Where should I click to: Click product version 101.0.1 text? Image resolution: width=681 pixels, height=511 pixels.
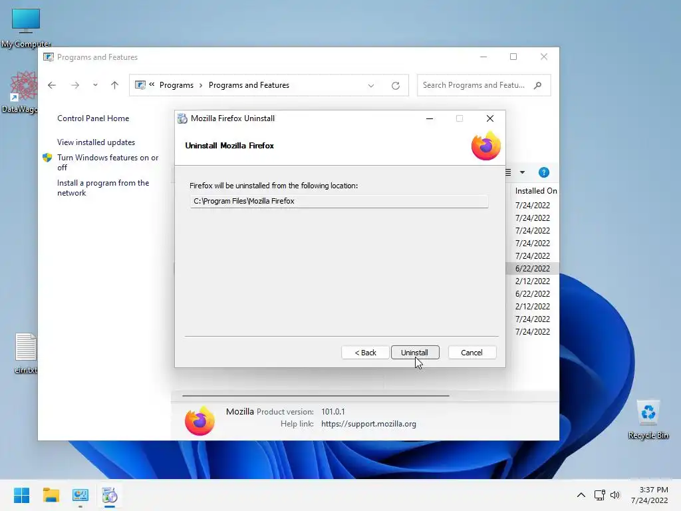(333, 411)
